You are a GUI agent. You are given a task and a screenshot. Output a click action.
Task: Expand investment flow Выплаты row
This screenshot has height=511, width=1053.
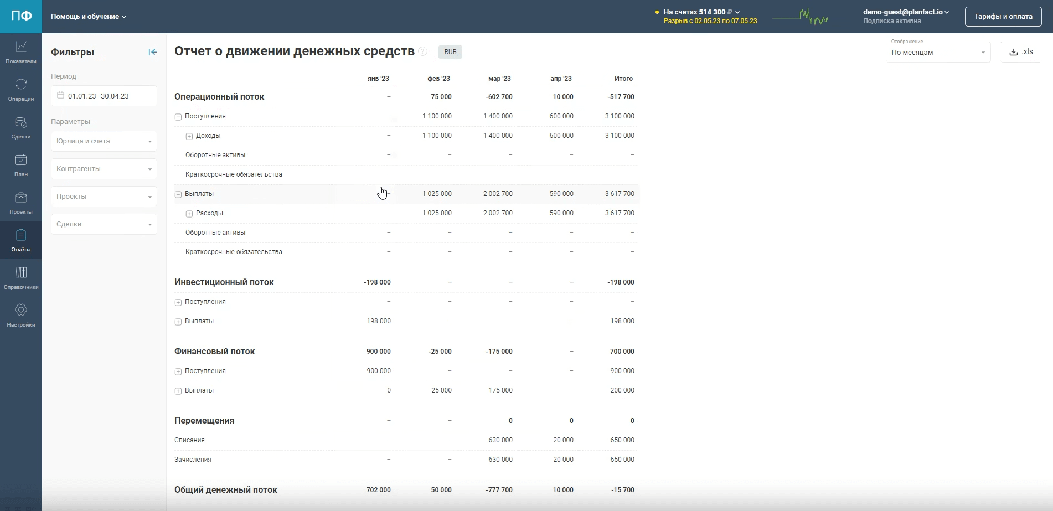point(178,322)
